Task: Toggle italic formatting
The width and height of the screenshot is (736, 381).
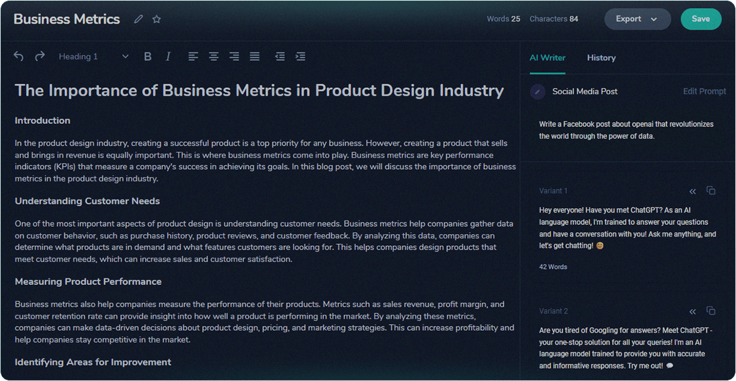Action: (x=168, y=56)
